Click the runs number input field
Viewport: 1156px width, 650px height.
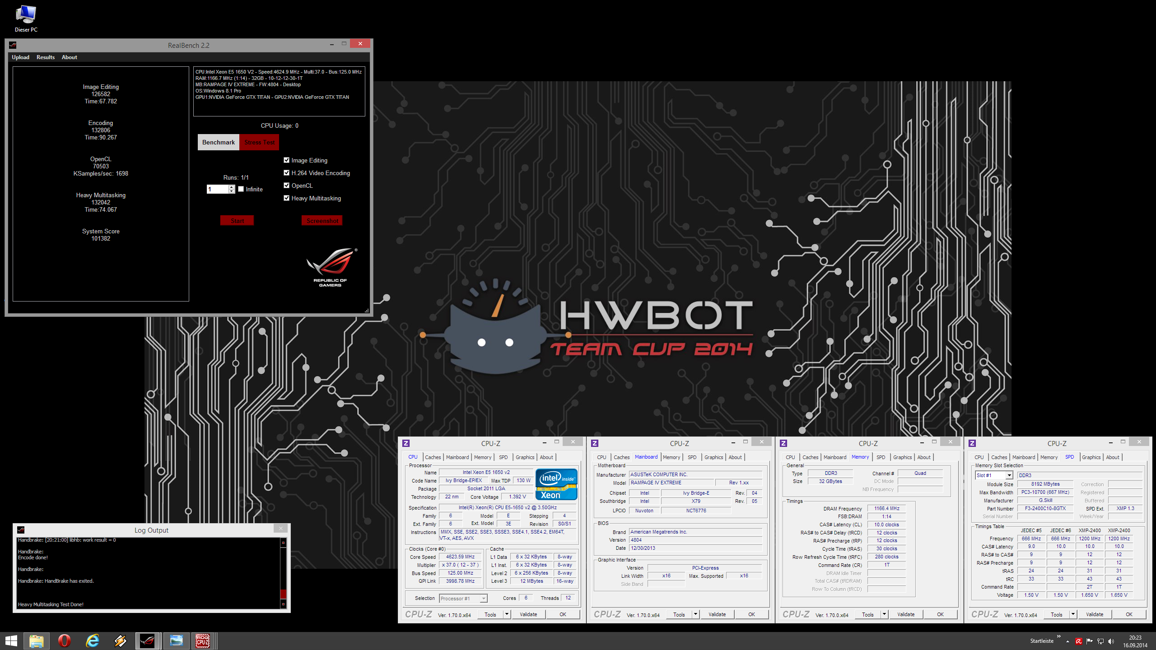point(218,189)
